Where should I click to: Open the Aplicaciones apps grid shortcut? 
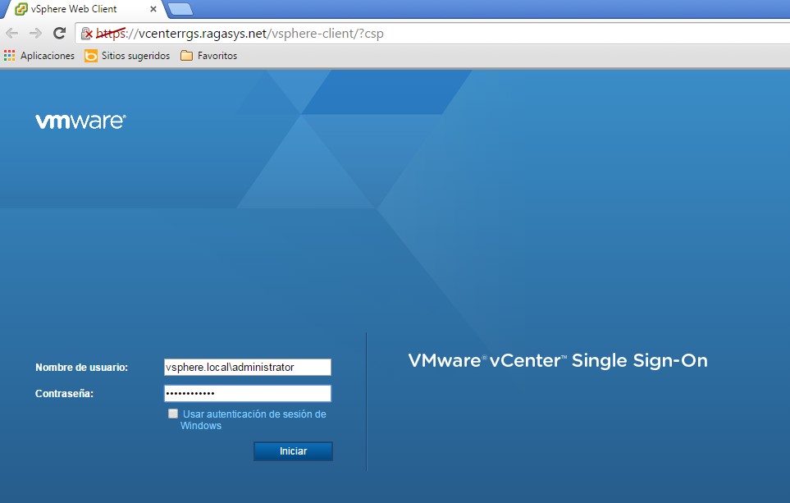(39, 56)
